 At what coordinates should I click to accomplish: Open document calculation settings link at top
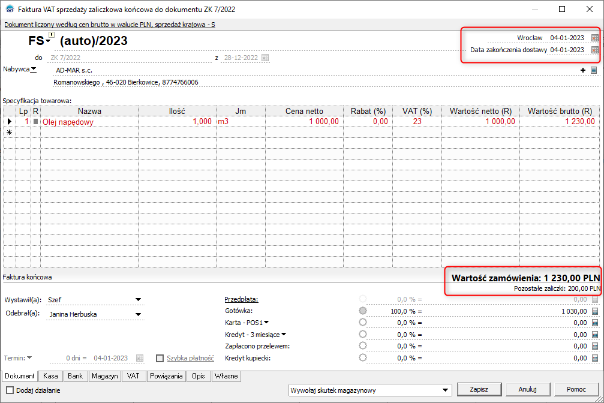pos(110,25)
